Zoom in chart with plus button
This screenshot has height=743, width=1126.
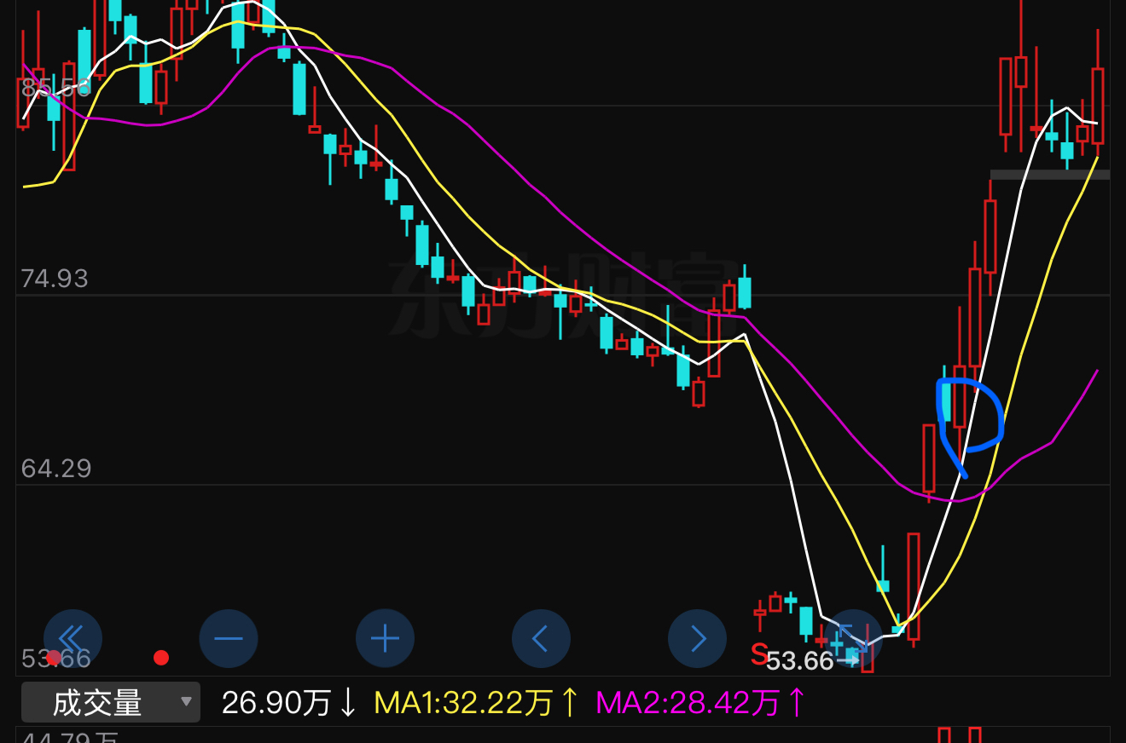coord(385,638)
